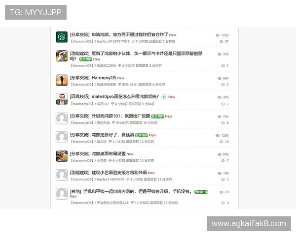Open user profile huafen114975764
This screenshot has height=236, width=296.
111,179
